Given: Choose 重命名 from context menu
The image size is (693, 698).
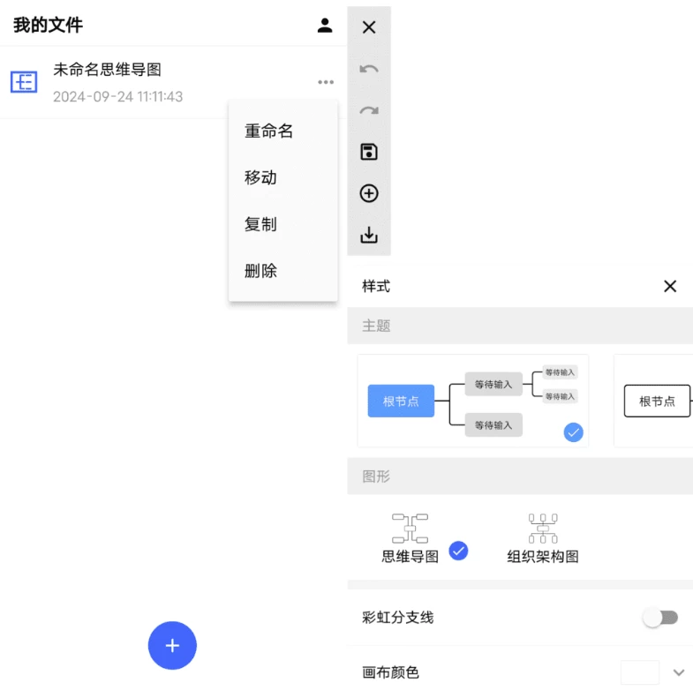Looking at the screenshot, I should coord(268,131).
